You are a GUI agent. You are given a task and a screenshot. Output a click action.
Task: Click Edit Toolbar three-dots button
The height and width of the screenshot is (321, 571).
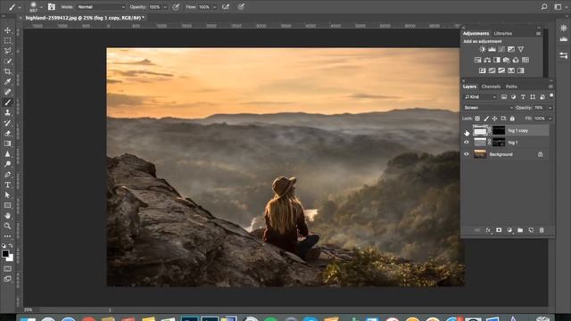(7, 236)
